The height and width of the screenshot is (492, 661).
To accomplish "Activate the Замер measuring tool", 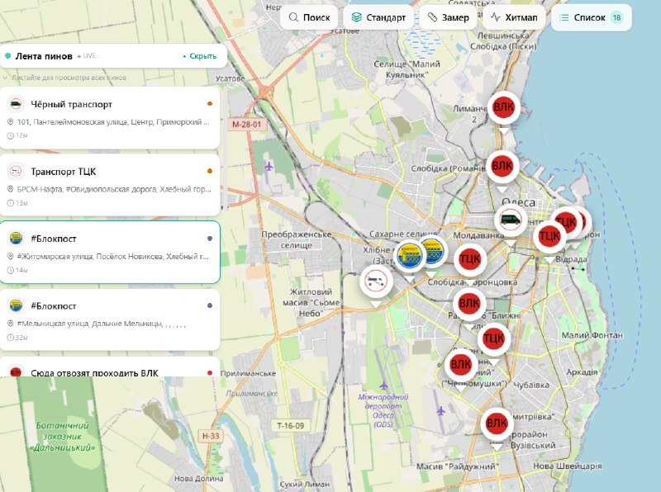I will (448, 17).
